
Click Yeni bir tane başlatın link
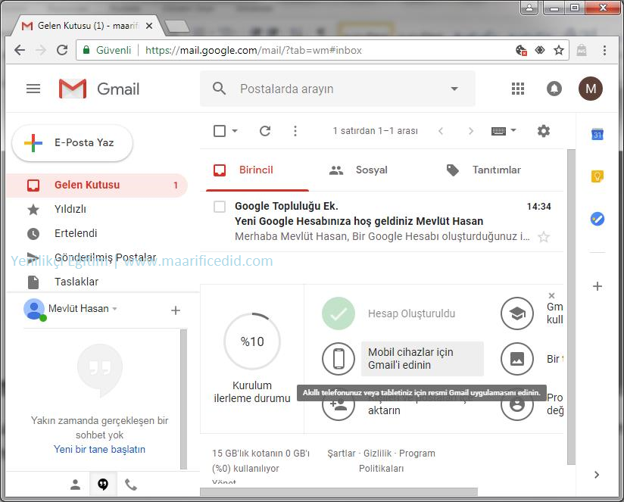tap(99, 450)
